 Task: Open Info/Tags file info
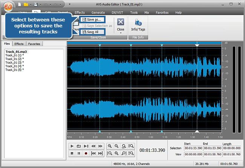pos(138,25)
